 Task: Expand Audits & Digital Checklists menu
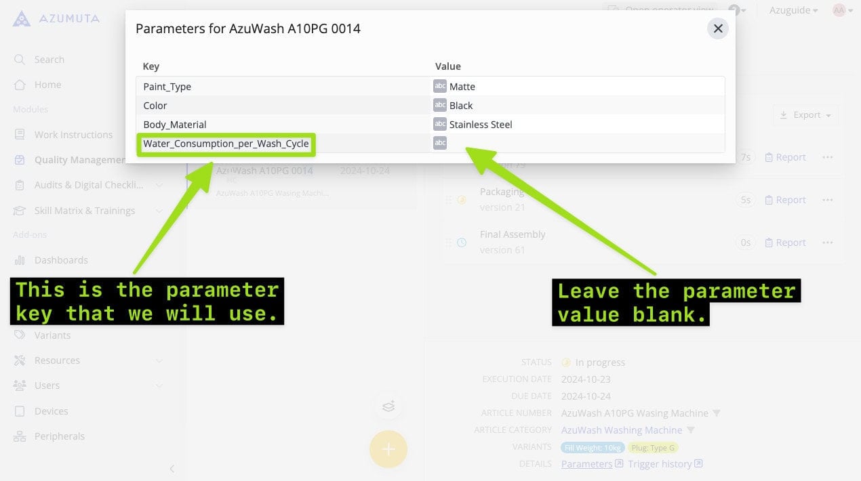coord(159,185)
